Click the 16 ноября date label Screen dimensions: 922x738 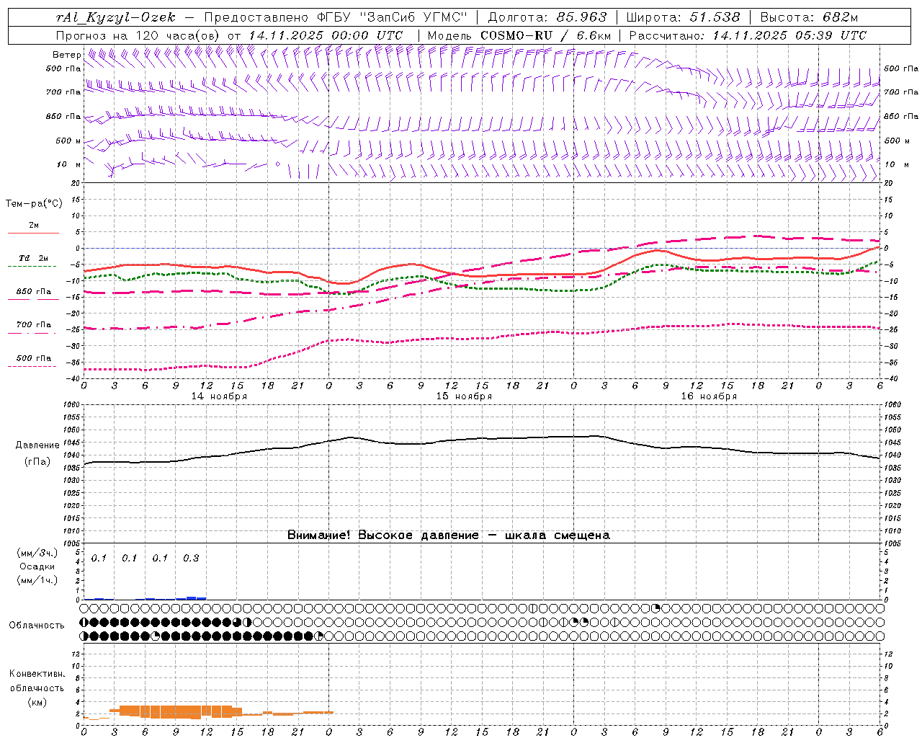pos(709,396)
